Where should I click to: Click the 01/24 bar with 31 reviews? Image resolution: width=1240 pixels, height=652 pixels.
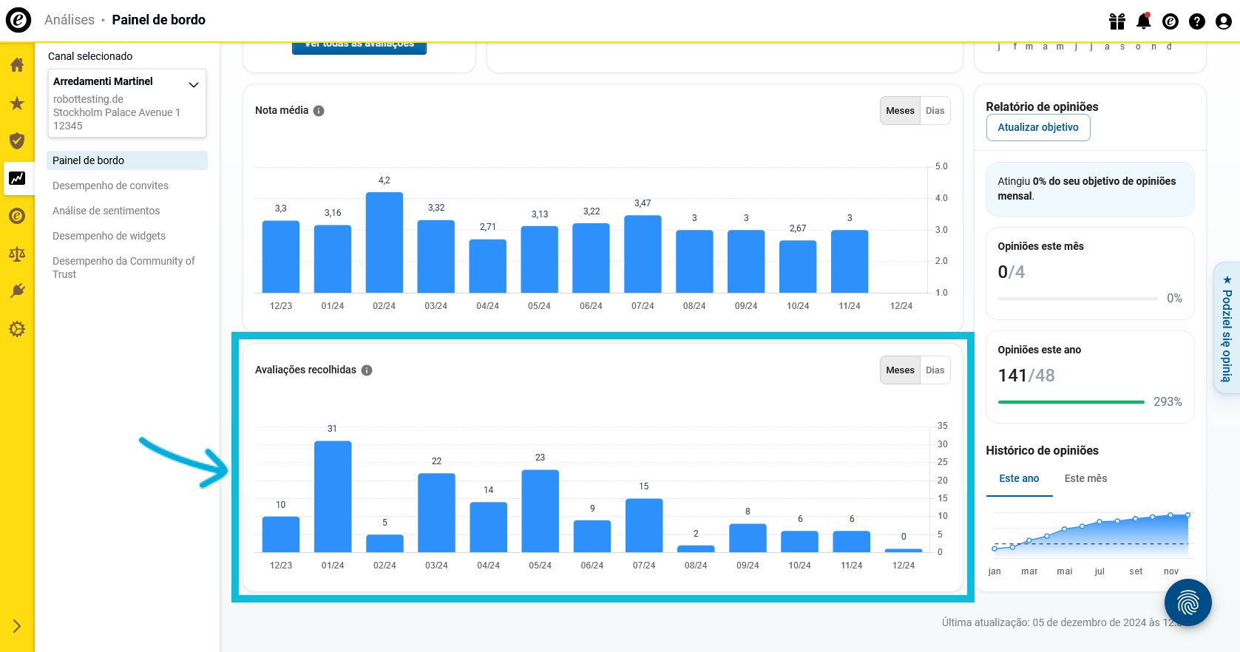333,497
